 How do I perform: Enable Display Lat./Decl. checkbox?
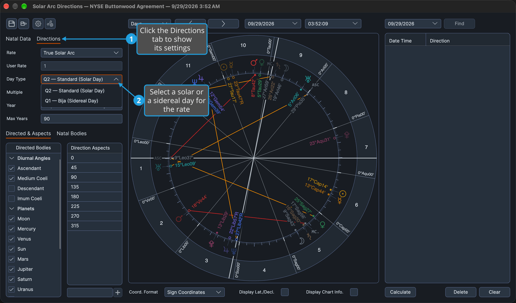(x=285, y=292)
